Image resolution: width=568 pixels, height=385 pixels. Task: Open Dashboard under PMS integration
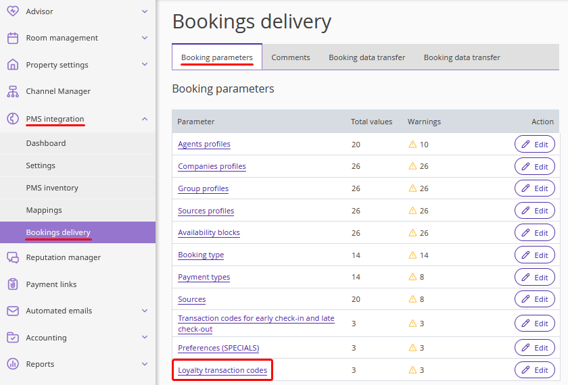78,143
